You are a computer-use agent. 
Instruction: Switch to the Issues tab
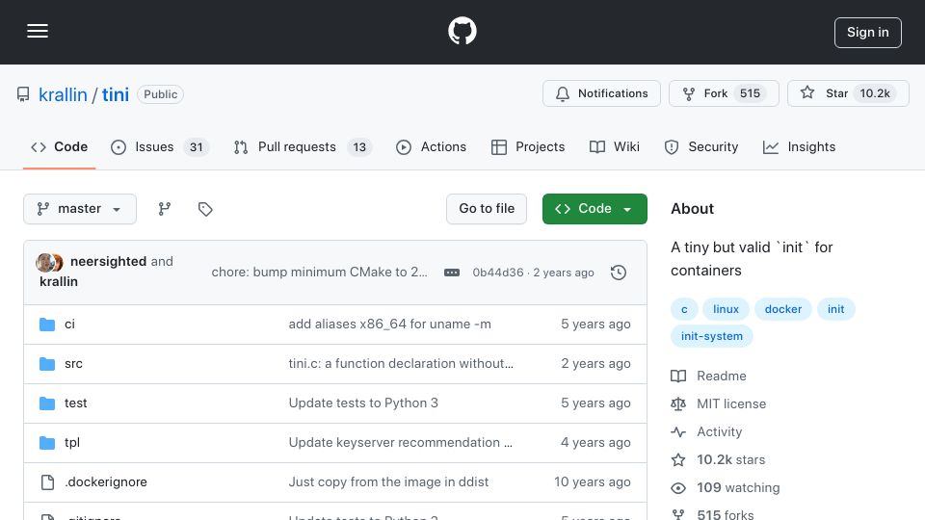[x=159, y=146]
